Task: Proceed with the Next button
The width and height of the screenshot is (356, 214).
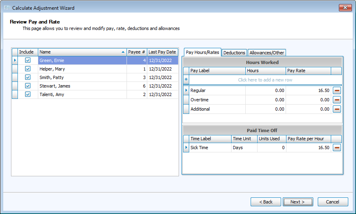Action: [x=298, y=202]
